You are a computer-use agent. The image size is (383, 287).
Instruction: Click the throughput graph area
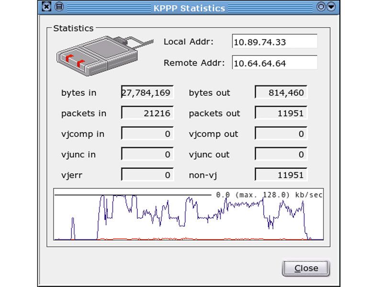click(x=189, y=214)
